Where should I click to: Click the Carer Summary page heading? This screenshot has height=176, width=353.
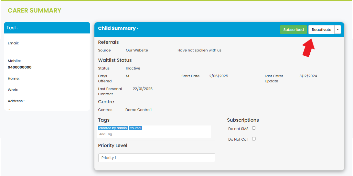coord(35,11)
